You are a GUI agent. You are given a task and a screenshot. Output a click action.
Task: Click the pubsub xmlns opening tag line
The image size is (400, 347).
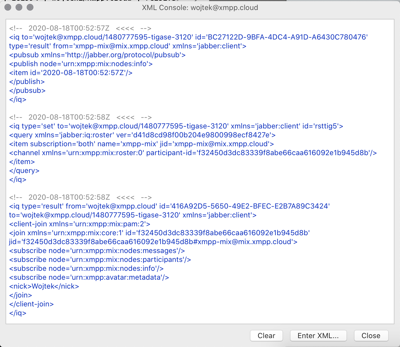tap(97, 55)
